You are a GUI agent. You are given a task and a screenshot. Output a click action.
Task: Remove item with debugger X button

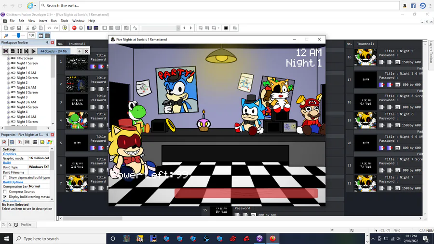pyautogui.click(x=86, y=51)
